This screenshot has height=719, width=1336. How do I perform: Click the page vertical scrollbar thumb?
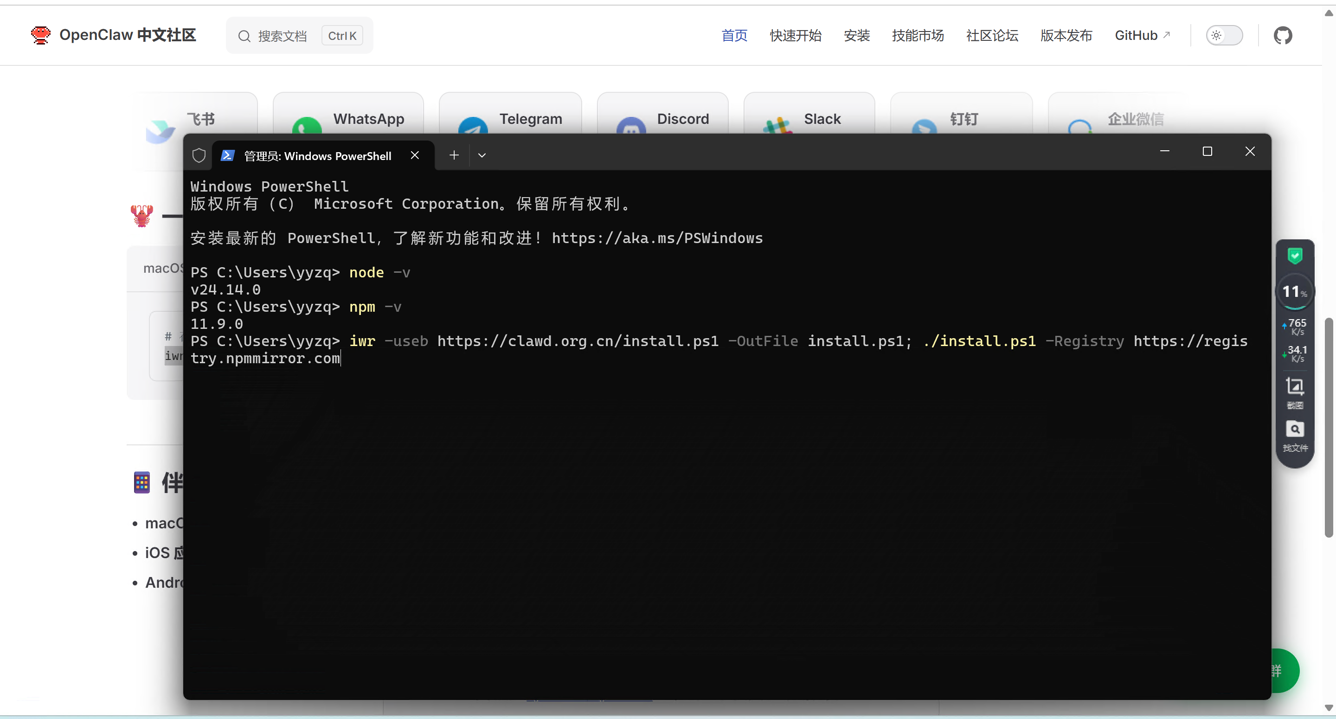(x=1328, y=428)
